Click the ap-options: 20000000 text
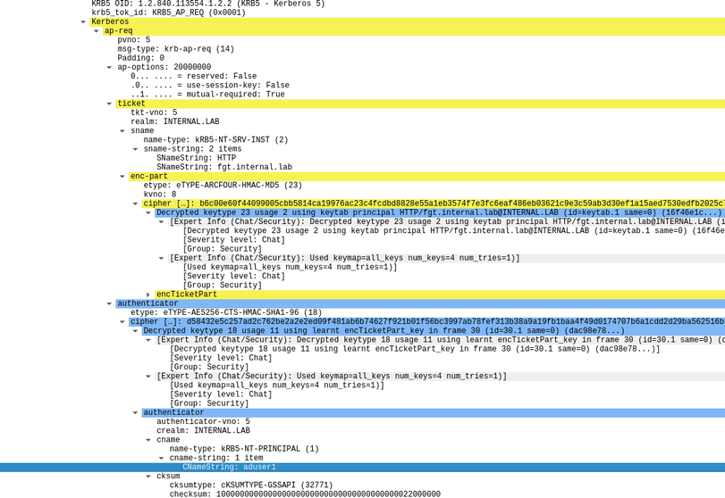Image resolution: width=725 pixels, height=498 pixels. click(164, 68)
